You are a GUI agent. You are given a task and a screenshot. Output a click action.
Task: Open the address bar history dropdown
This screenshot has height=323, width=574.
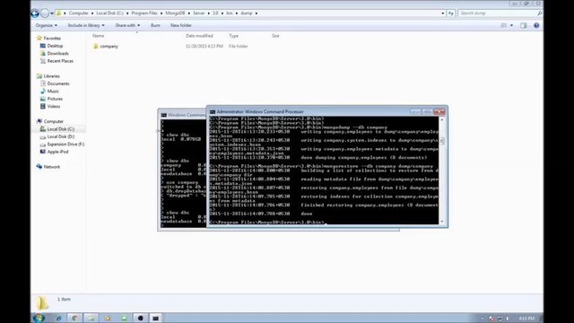[x=442, y=13]
